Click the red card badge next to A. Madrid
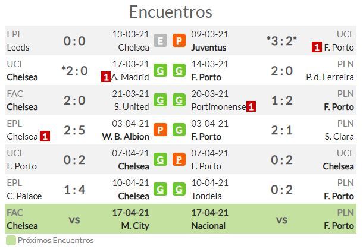 pyautogui.click(x=106, y=77)
